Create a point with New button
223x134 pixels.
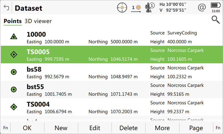point(61,128)
